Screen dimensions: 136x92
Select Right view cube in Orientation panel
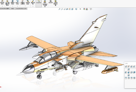click(131, 72)
